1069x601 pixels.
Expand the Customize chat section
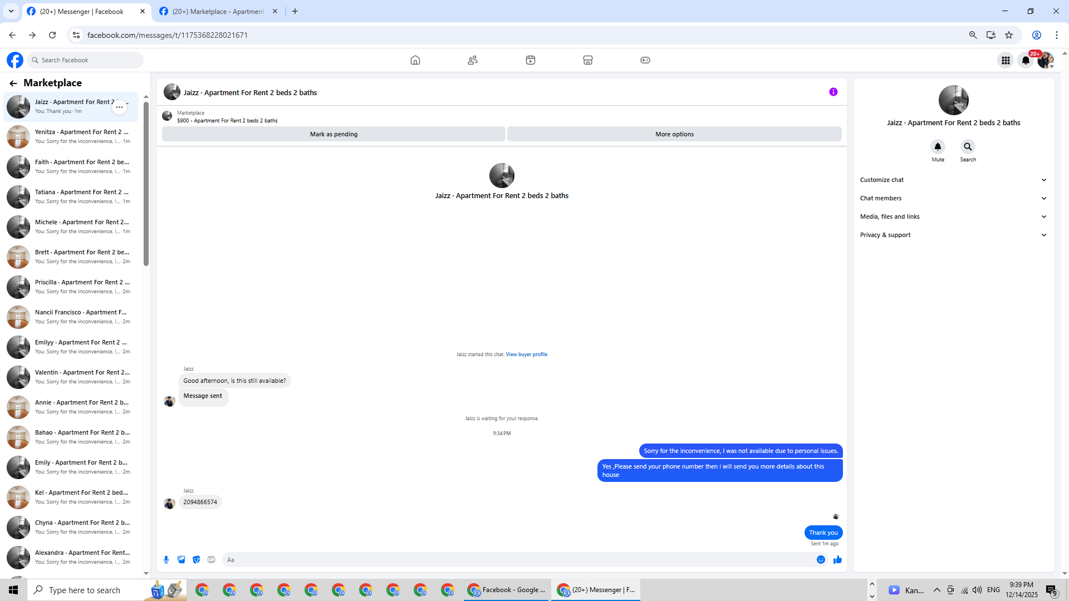pyautogui.click(x=953, y=180)
